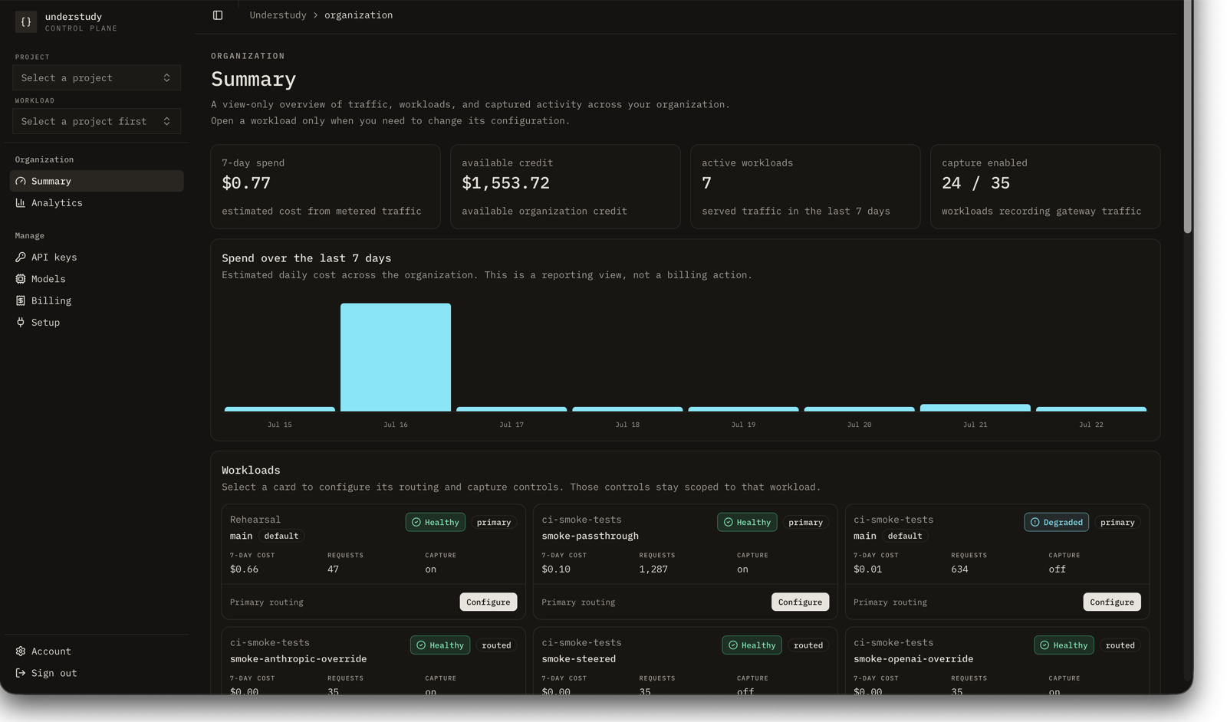Viewport: 1227px width, 722px height.
Task: Click the Setup plug icon
Action: (x=21, y=323)
